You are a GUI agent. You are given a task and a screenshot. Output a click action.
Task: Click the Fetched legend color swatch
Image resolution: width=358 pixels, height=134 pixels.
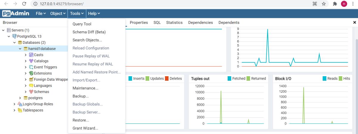(x=229, y=79)
